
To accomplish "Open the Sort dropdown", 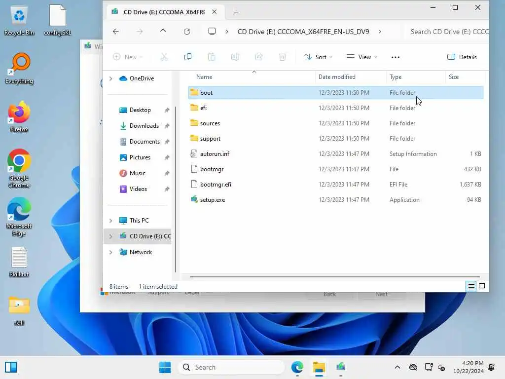I will pyautogui.click(x=318, y=57).
